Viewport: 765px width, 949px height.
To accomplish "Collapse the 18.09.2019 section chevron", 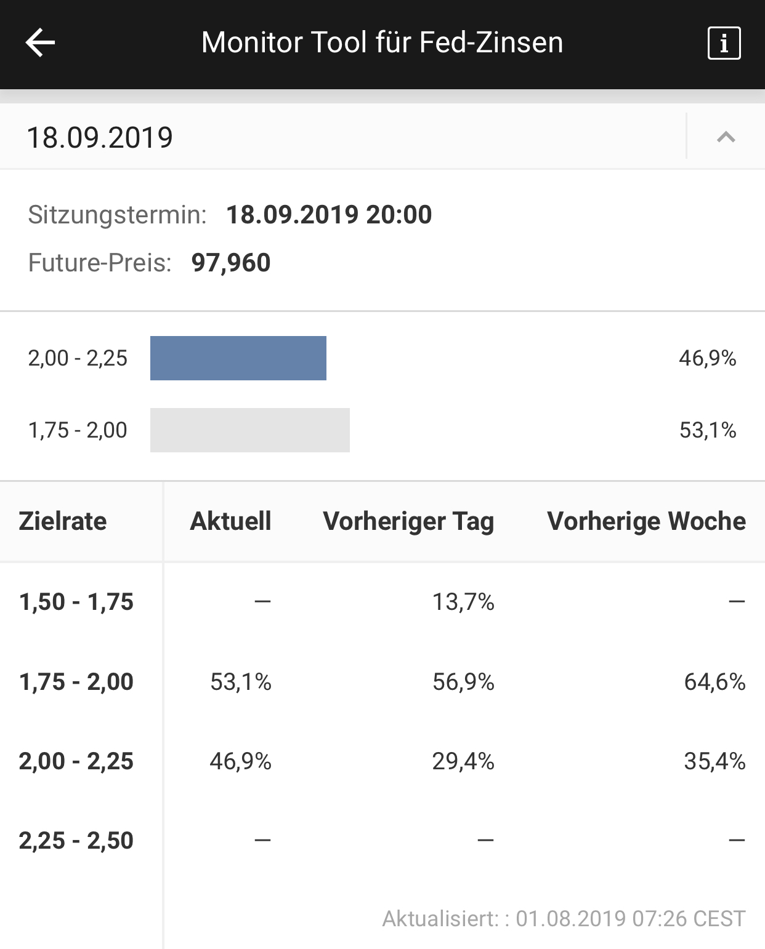I will pyautogui.click(x=726, y=137).
